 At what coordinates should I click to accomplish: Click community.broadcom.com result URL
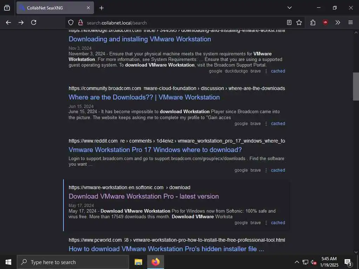(x=177, y=88)
